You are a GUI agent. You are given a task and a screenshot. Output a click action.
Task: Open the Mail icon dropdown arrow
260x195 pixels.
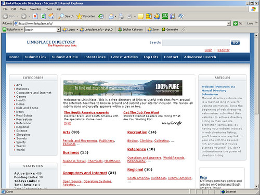(x=115, y=17)
